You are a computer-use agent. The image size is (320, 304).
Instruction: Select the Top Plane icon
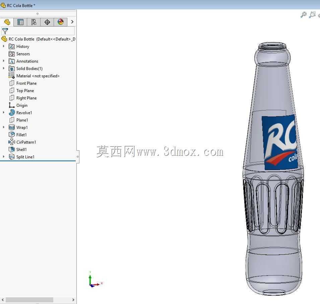click(x=12, y=90)
